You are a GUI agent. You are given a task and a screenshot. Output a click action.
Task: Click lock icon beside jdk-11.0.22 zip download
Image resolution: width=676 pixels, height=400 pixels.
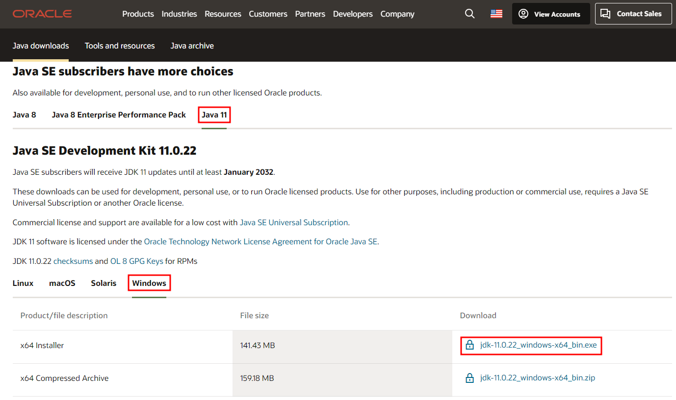469,378
